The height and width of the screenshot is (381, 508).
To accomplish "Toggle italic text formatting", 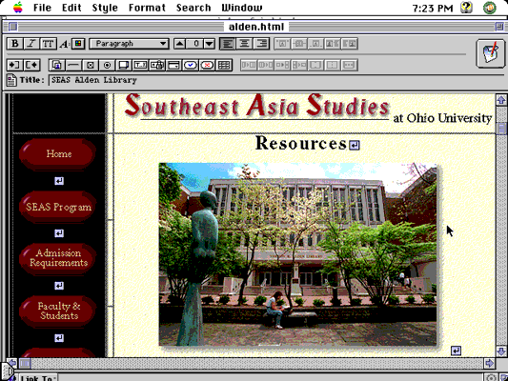I will [31, 44].
